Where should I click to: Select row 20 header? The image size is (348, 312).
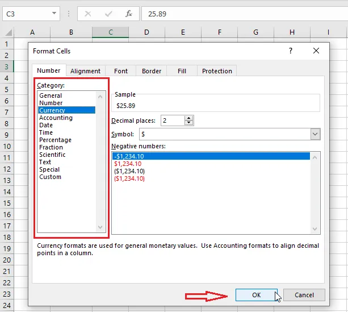pyautogui.click(x=7, y=260)
